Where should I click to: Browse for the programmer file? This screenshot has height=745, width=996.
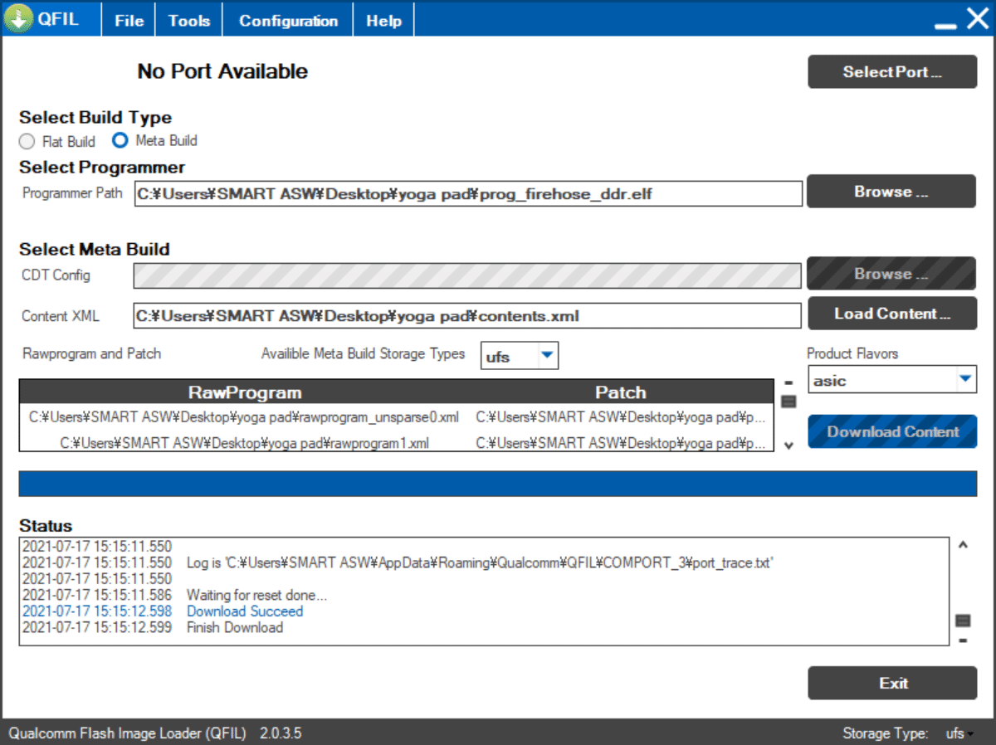click(891, 191)
